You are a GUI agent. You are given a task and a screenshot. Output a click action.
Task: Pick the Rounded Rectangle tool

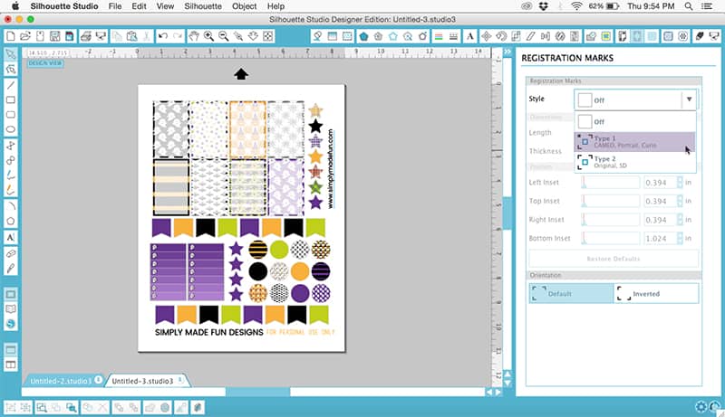point(10,114)
